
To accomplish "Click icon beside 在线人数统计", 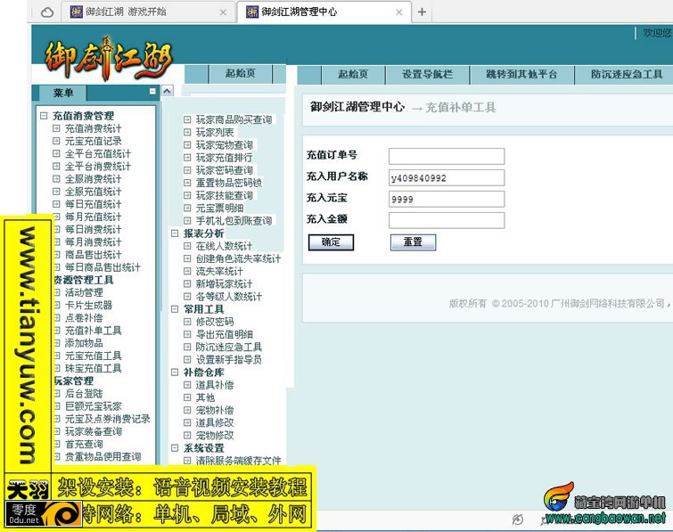I will pyautogui.click(x=187, y=246).
